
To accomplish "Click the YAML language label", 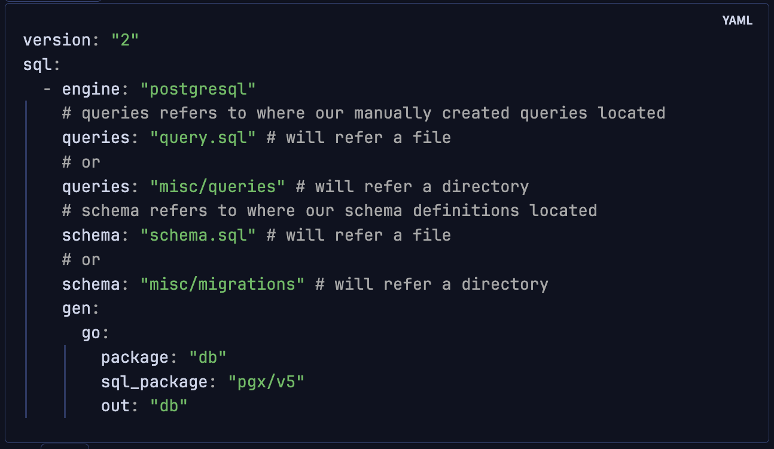I will [737, 20].
